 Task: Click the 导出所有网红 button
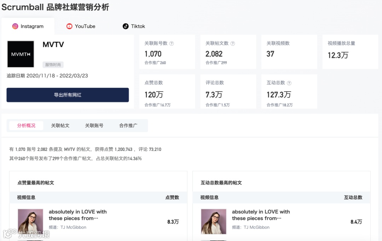[68, 95]
